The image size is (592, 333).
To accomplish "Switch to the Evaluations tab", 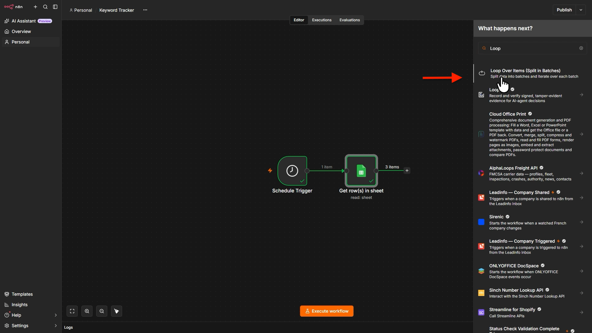I will 350,20.
